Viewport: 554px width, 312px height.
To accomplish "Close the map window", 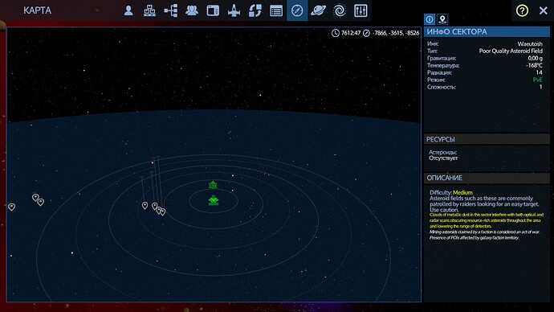I will coord(544,10).
